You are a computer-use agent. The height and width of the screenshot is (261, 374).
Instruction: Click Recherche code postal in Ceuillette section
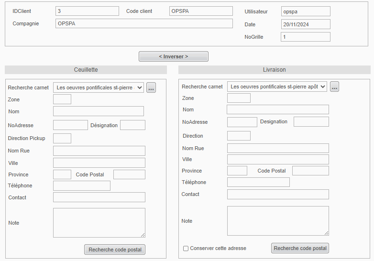coord(115,250)
